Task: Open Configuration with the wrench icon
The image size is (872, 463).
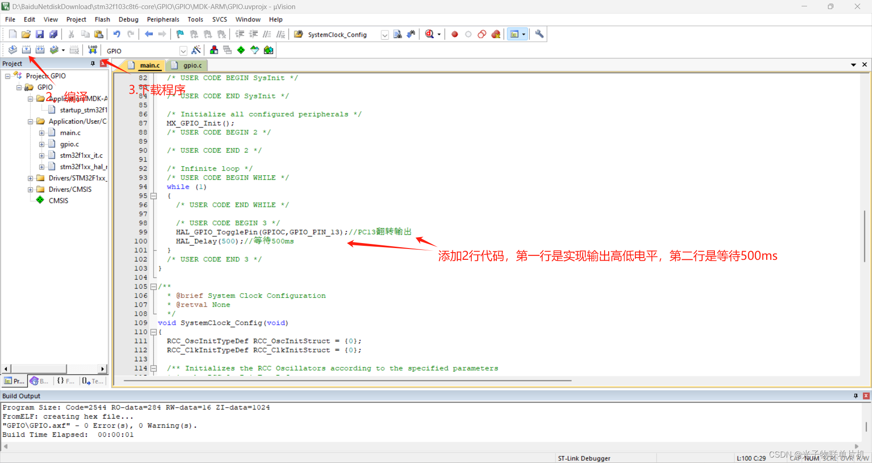Action: coord(539,34)
